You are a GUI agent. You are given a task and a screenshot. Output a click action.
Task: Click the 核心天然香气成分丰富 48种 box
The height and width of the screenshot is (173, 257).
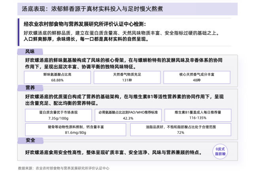click(197, 77)
